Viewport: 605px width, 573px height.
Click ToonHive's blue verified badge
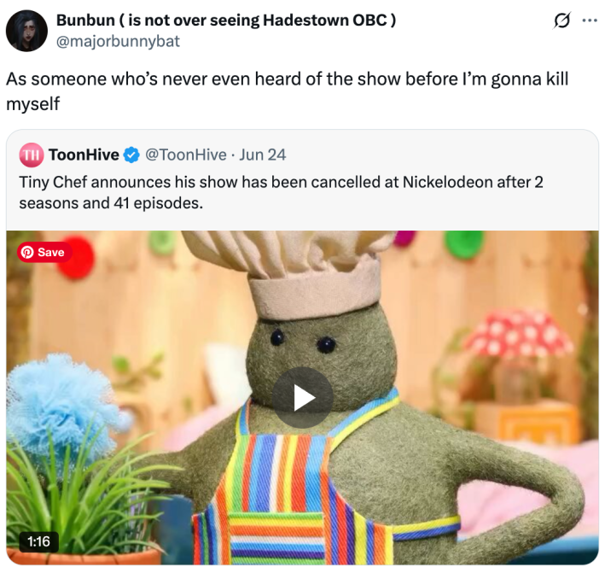coord(131,155)
